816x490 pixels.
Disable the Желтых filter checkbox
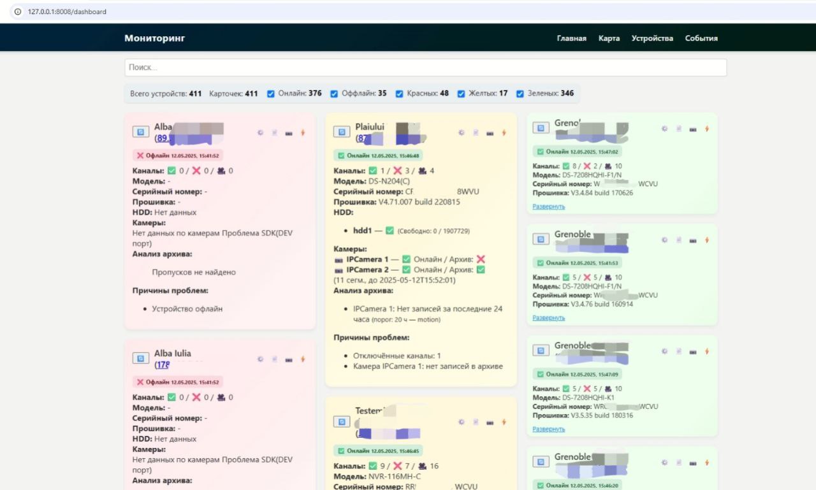click(x=462, y=94)
